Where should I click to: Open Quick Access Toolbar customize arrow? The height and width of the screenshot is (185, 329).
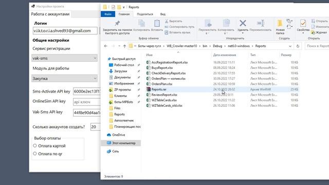tap(123, 7)
